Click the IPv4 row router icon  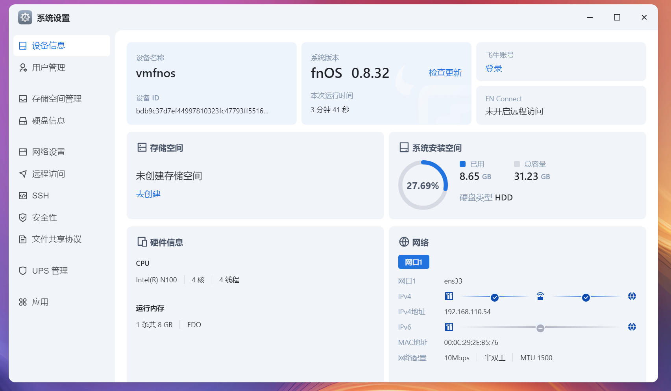pos(540,296)
